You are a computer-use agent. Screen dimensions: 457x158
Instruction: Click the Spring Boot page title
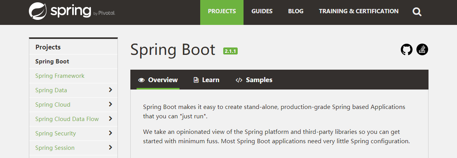[173, 49]
